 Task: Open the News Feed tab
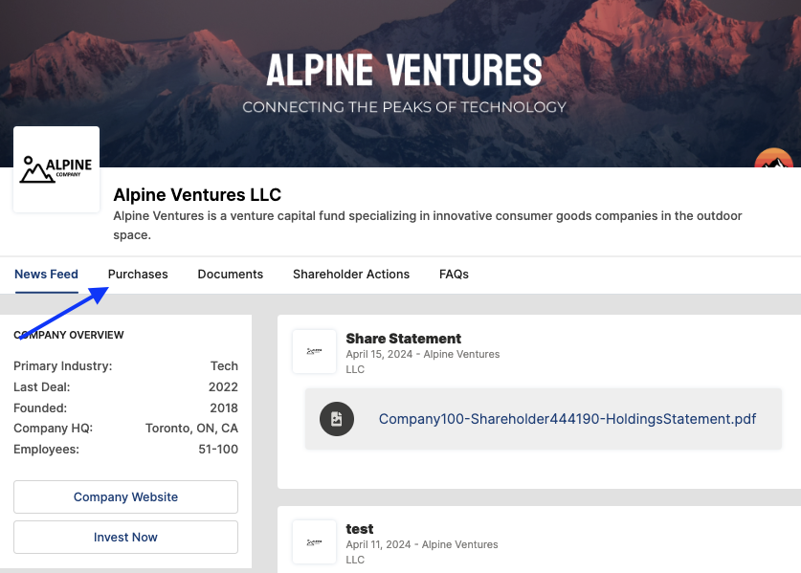point(46,275)
